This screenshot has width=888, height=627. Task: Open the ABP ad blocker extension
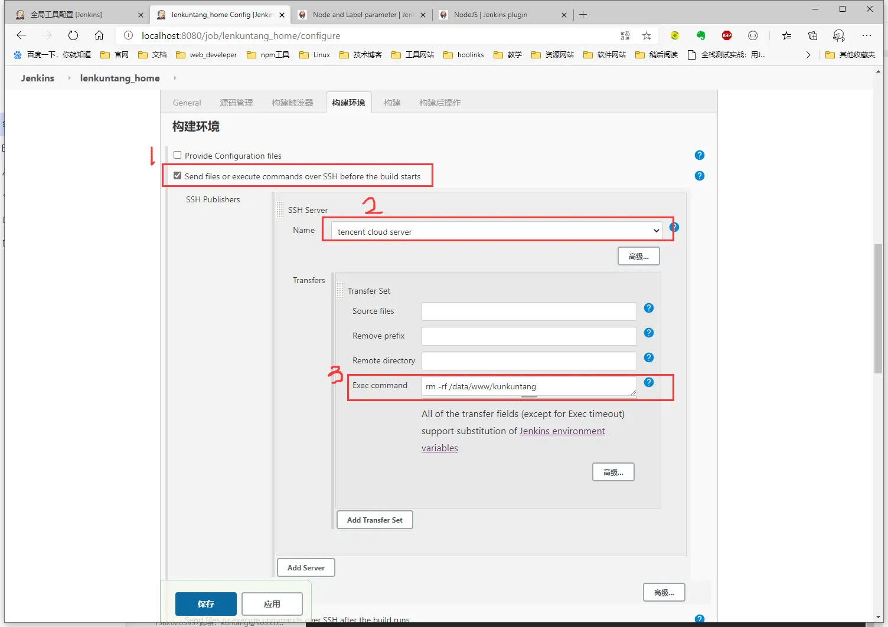pos(727,35)
